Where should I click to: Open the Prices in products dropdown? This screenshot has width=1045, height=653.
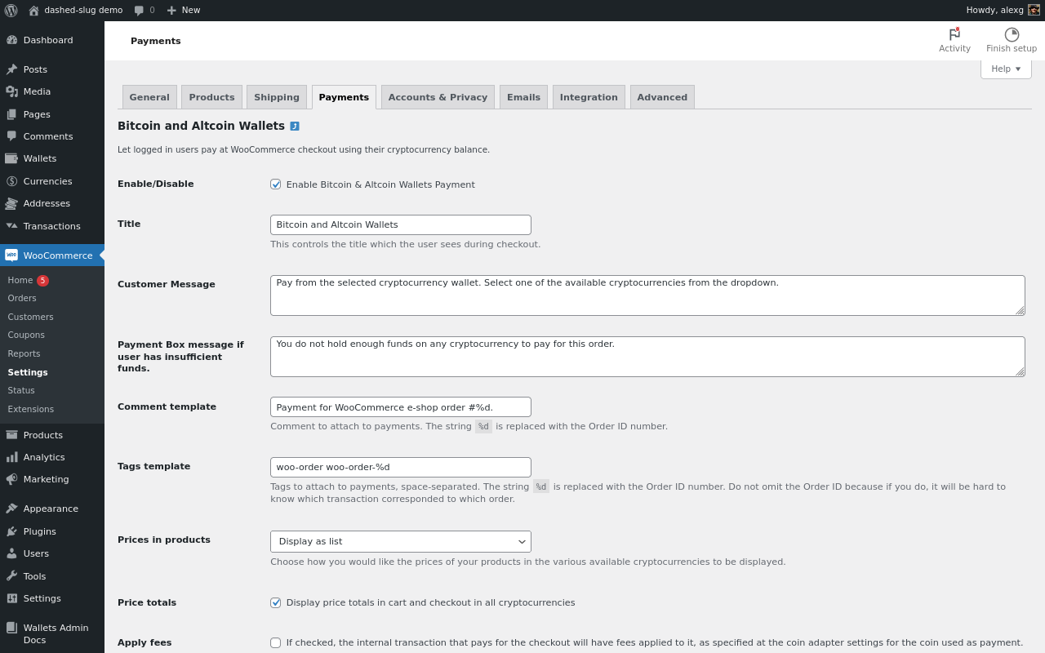(x=401, y=541)
